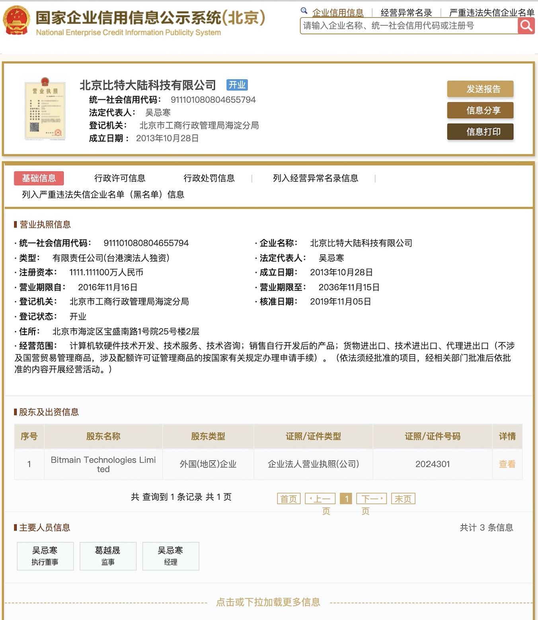The width and height of the screenshot is (538, 620).
Task: Click 下一页 in shareholder pagination
Action: click(372, 499)
